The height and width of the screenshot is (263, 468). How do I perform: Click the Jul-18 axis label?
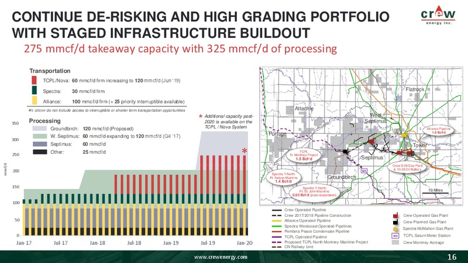pyautogui.click(x=134, y=243)
